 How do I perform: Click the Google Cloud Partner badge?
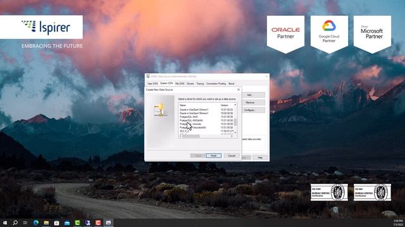click(329, 34)
